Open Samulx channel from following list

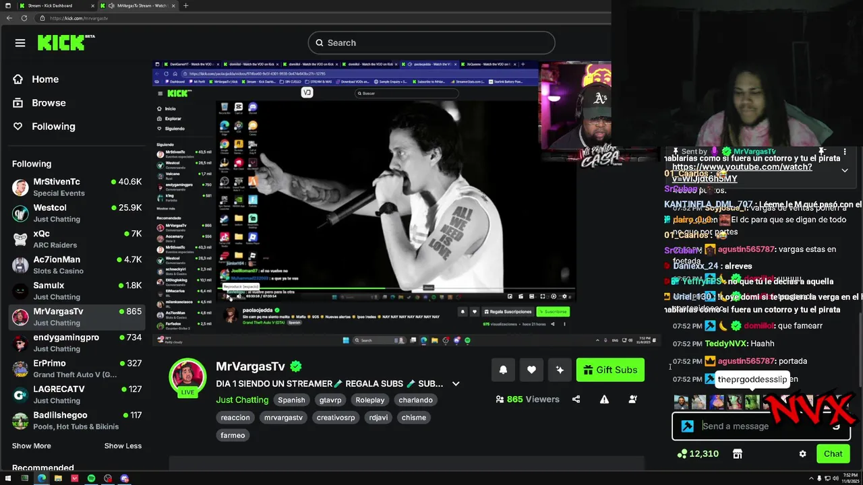click(77, 291)
